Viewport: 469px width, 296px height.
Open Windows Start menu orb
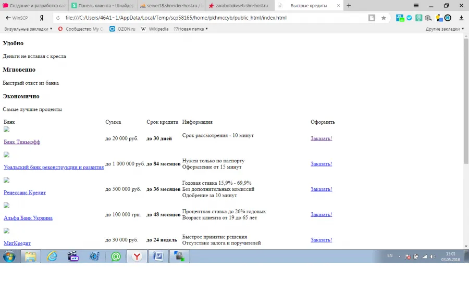(9, 256)
